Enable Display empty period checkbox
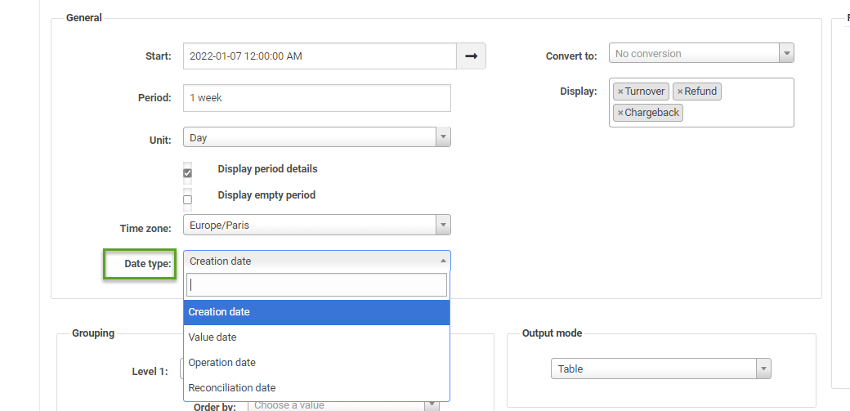This screenshot has width=850, height=411. click(187, 199)
